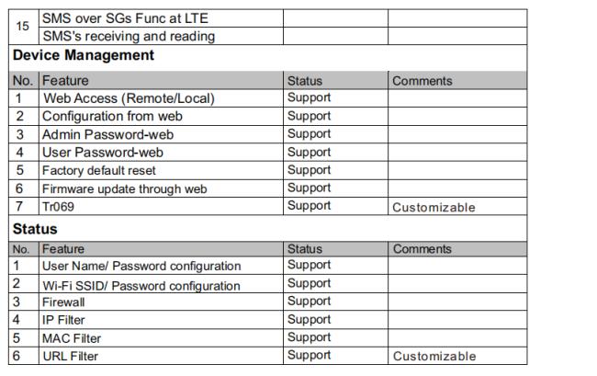
Task: Select the Admin Password-web feature text
Action: click(x=107, y=134)
